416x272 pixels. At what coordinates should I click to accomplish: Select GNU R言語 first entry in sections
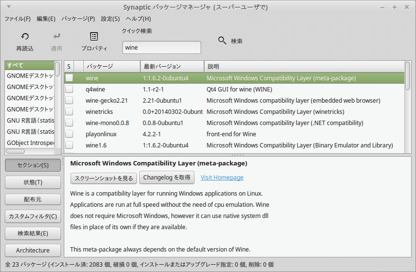(30, 120)
